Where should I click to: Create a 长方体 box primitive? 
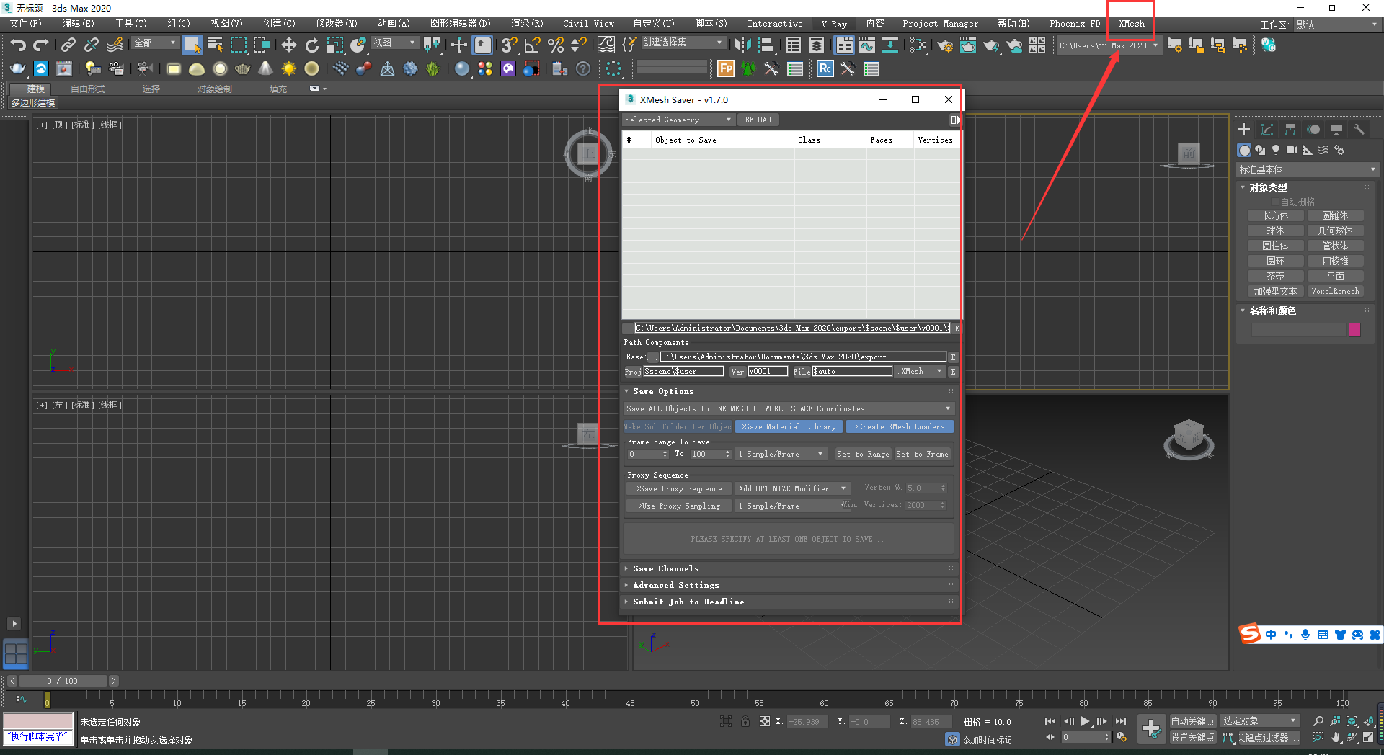pos(1275,215)
